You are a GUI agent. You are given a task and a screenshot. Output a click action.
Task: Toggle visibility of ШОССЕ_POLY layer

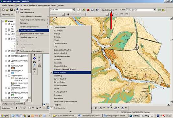pyautogui.click(x=9, y=66)
